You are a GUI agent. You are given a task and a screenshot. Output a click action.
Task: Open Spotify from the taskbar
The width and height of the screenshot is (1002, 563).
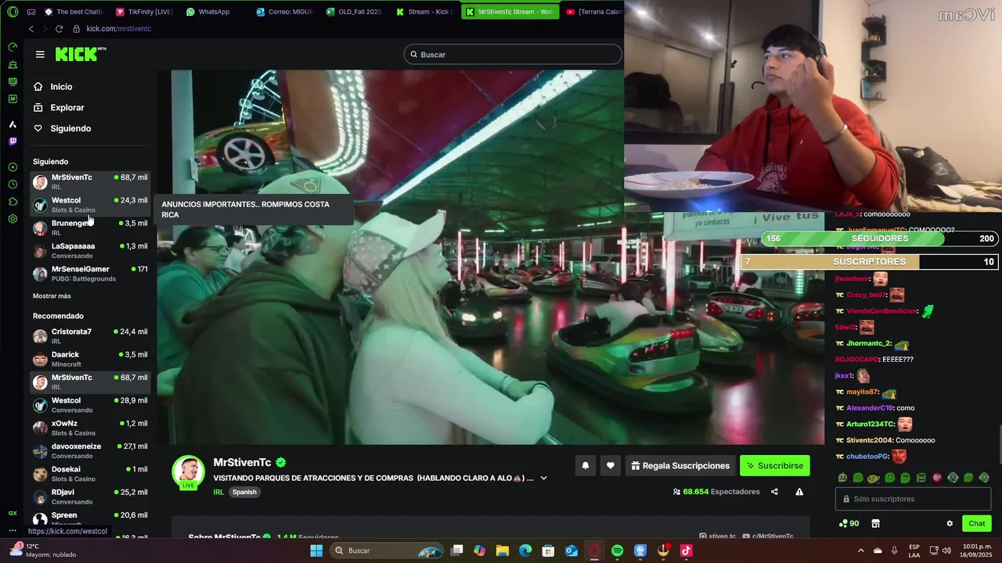[x=617, y=550]
